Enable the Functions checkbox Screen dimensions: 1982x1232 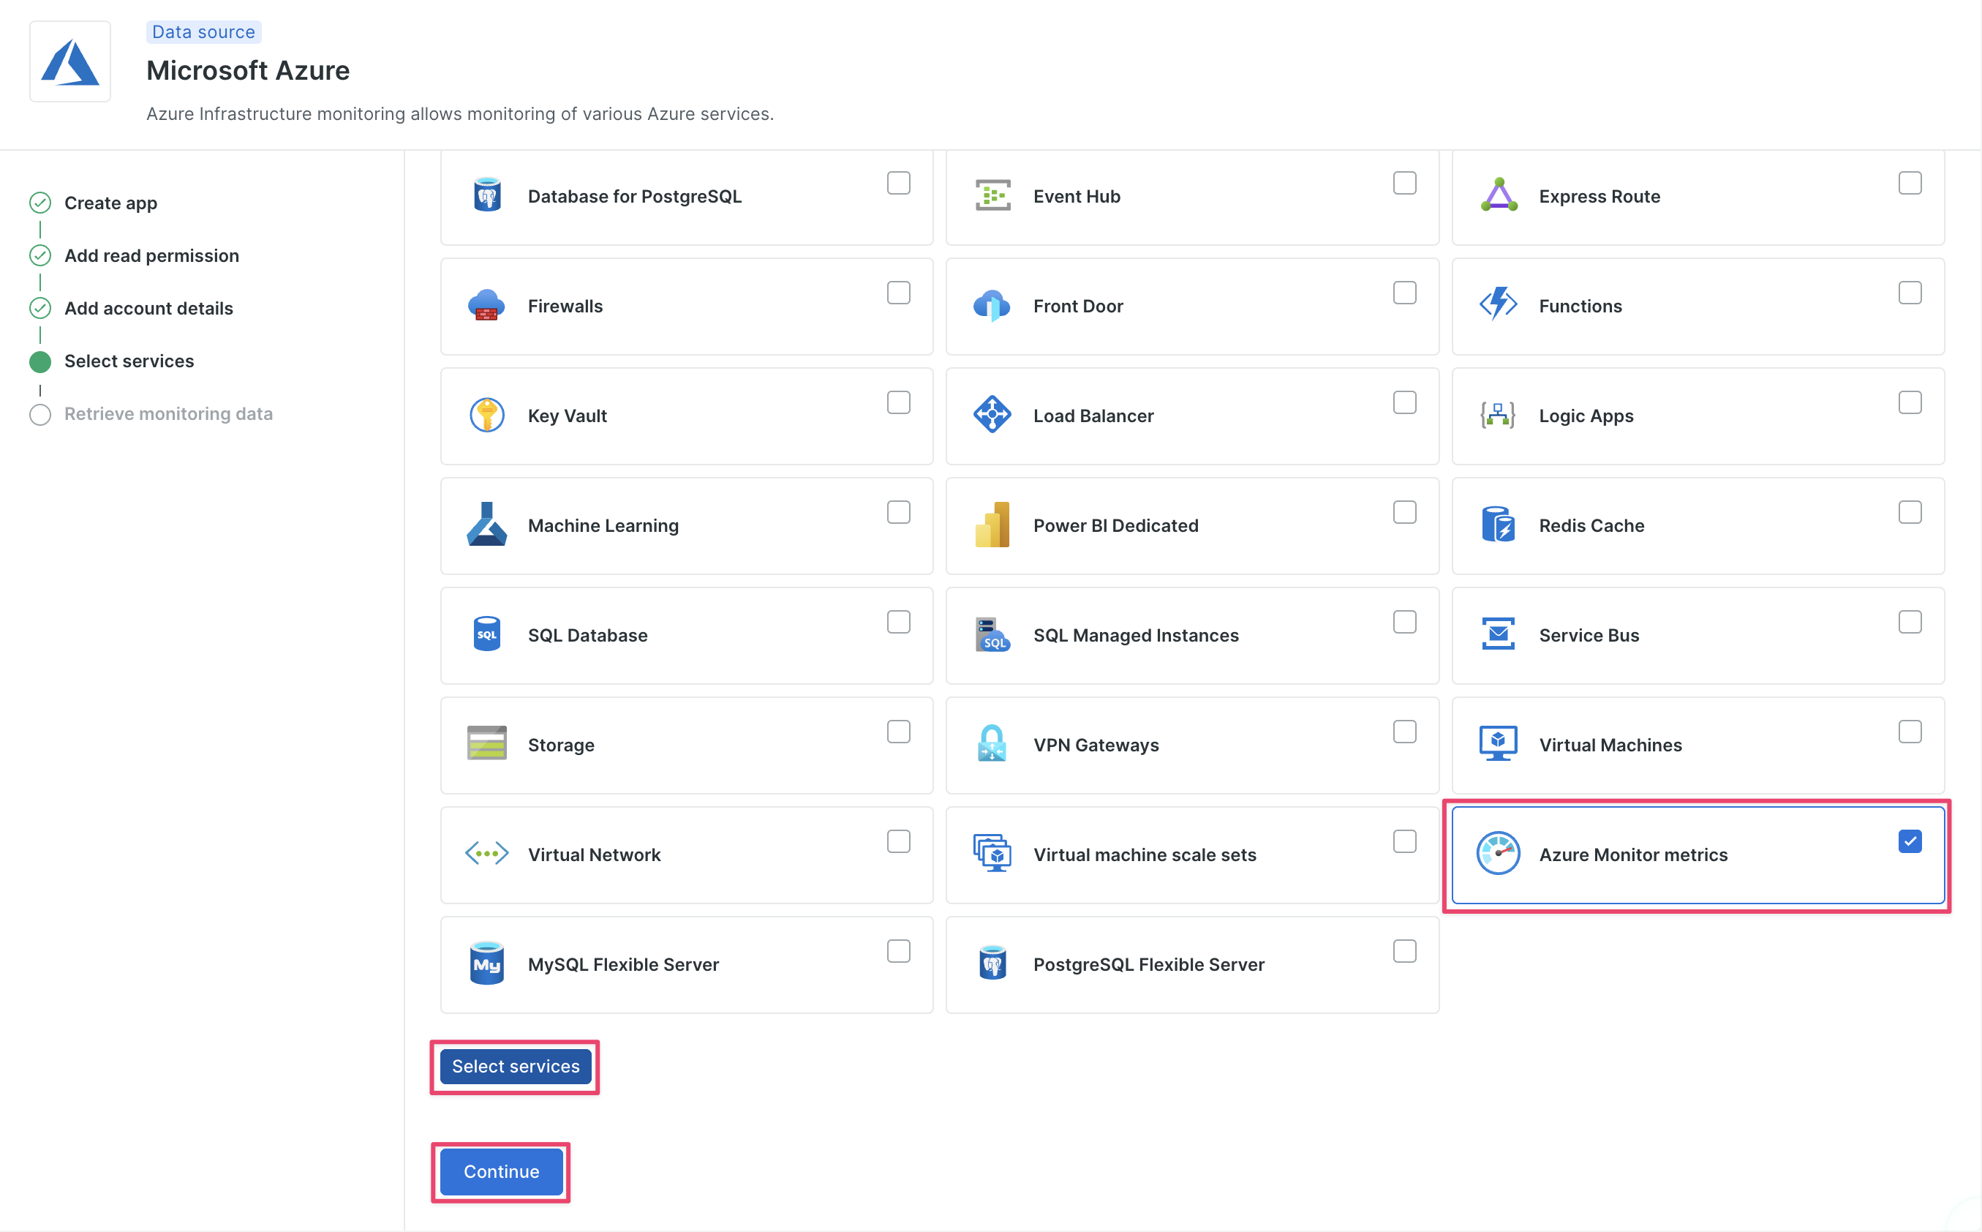pos(1910,293)
